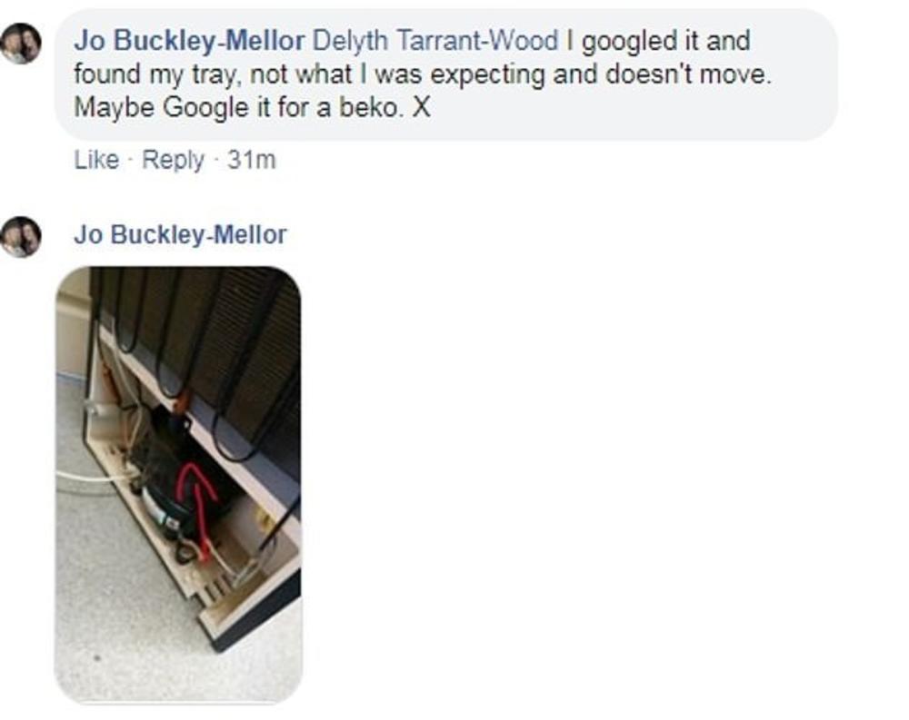The width and height of the screenshot is (909, 720).
Task: Open the 31m comment timestamp
Action: point(251,160)
